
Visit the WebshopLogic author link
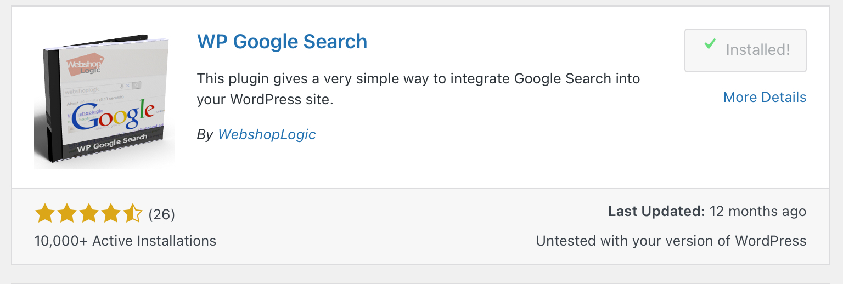[x=267, y=134]
